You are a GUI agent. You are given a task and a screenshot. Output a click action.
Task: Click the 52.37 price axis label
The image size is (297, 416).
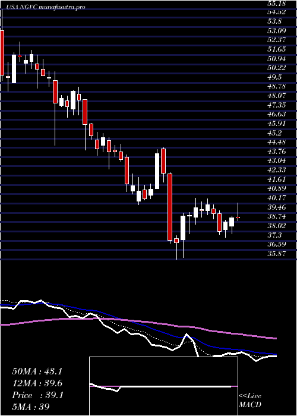[276, 40]
